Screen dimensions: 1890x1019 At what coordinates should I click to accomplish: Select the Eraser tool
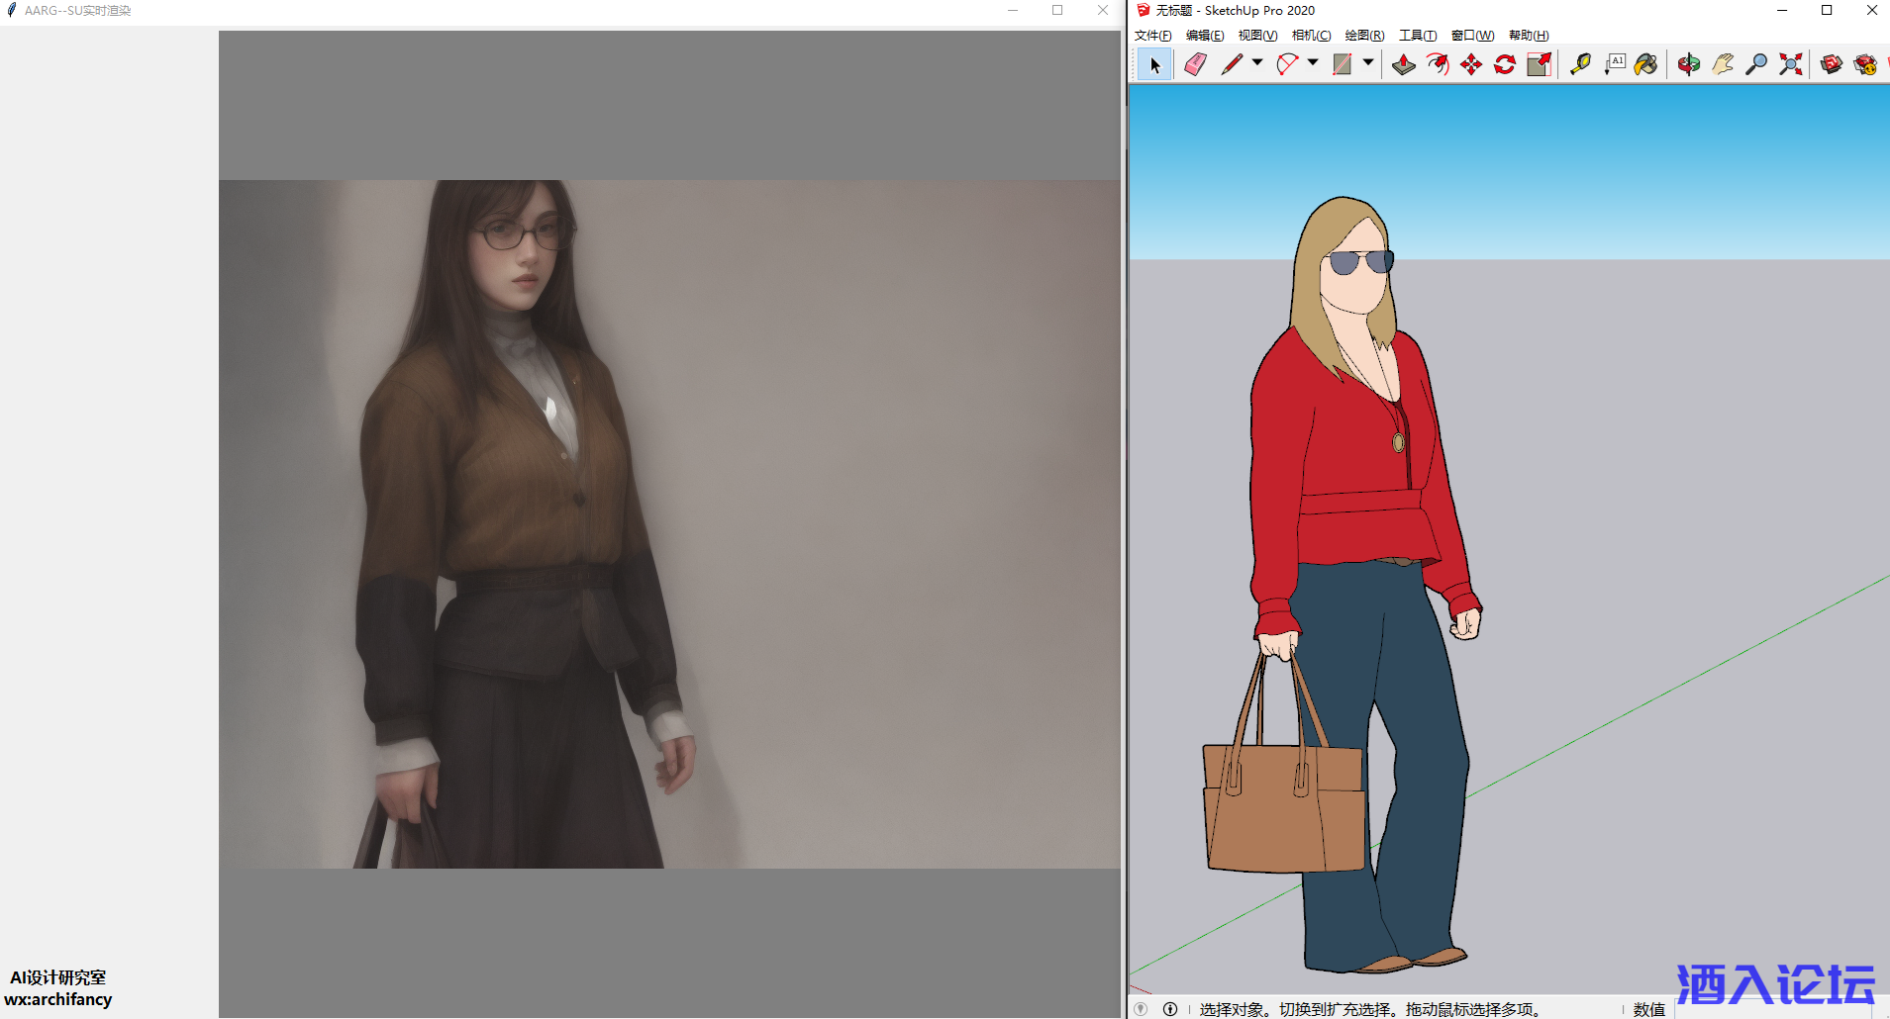[1195, 64]
